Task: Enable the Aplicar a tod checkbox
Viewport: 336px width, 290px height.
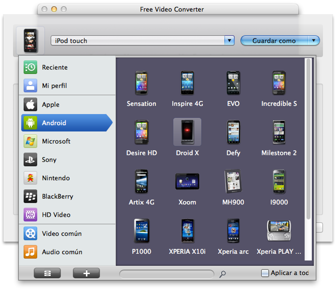Action: pyautogui.click(x=265, y=273)
